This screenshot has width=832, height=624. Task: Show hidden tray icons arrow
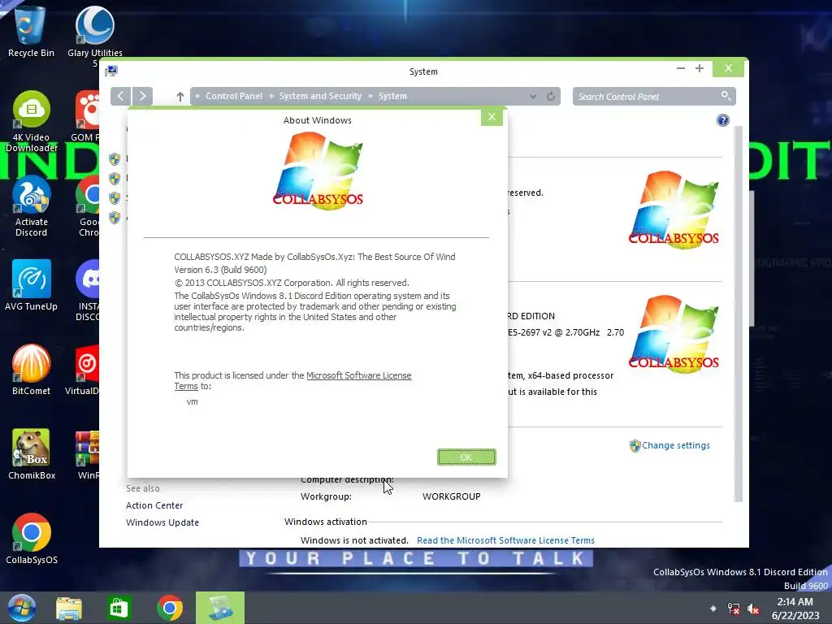pos(713,609)
